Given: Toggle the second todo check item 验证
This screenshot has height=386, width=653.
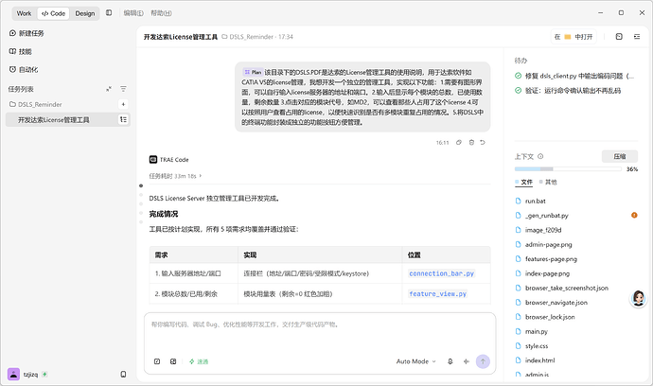Looking at the screenshot, I should point(518,91).
